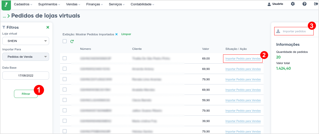This screenshot has width=319, height=134.
Task: Click the Data Base date field
Action: 26,76
